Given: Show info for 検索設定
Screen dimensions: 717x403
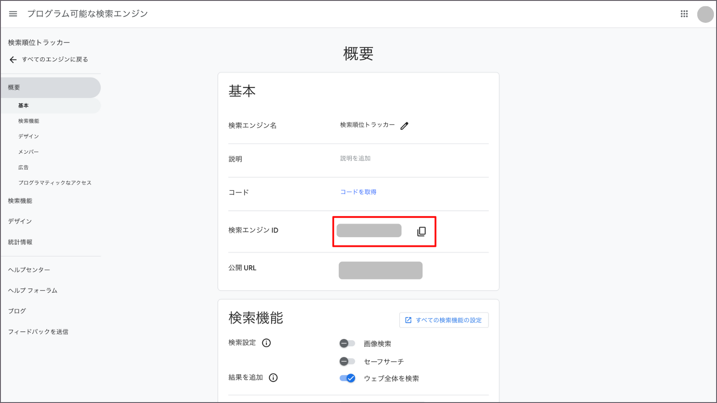Looking at the screenshot, I should click(x=266, y=343).
